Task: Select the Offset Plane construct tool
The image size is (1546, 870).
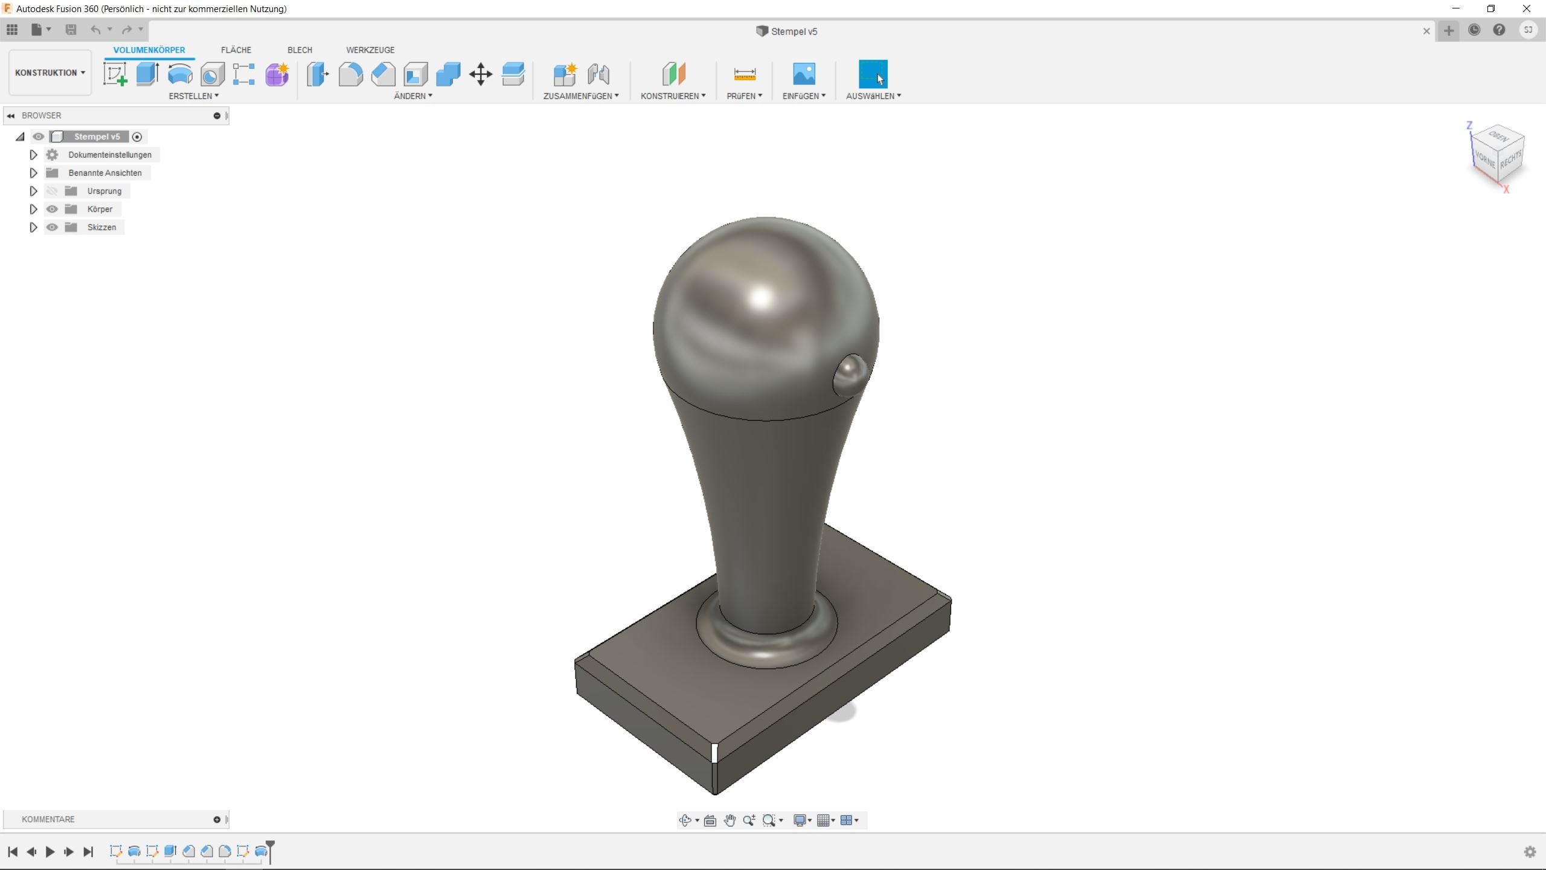Action: (673, 74)
